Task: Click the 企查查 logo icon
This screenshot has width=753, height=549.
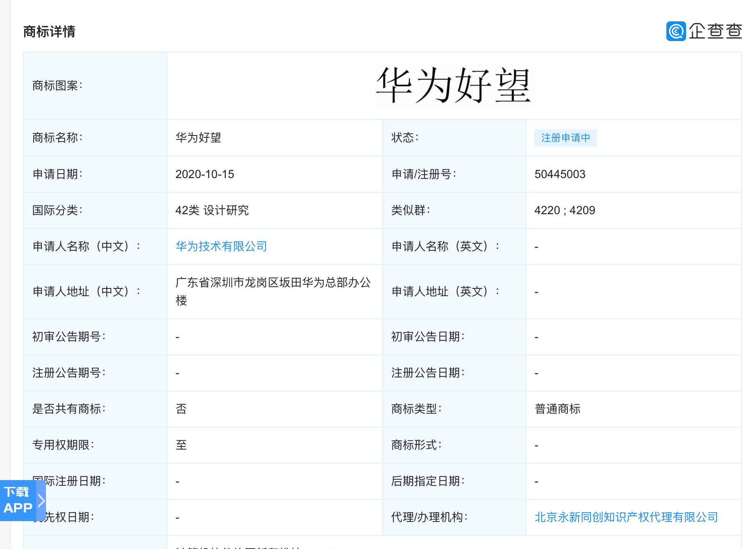Action: 676,31
